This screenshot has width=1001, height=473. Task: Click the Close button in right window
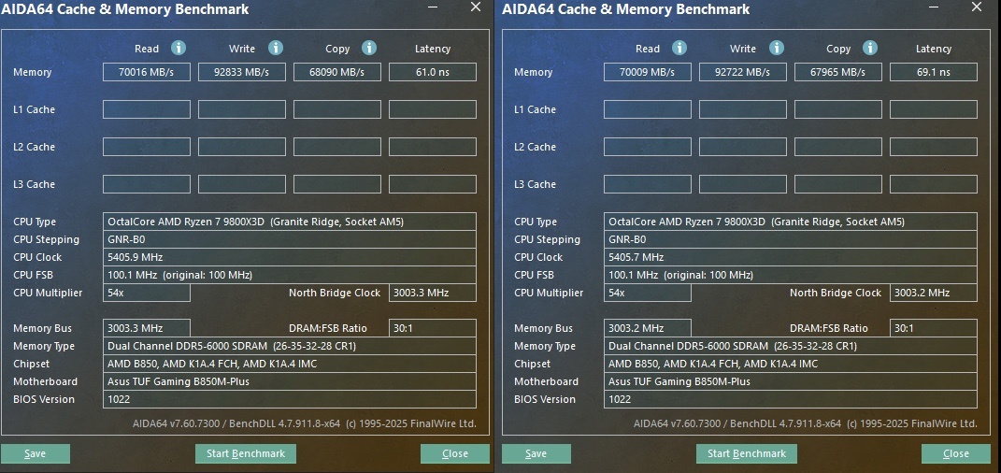[956, 453]
